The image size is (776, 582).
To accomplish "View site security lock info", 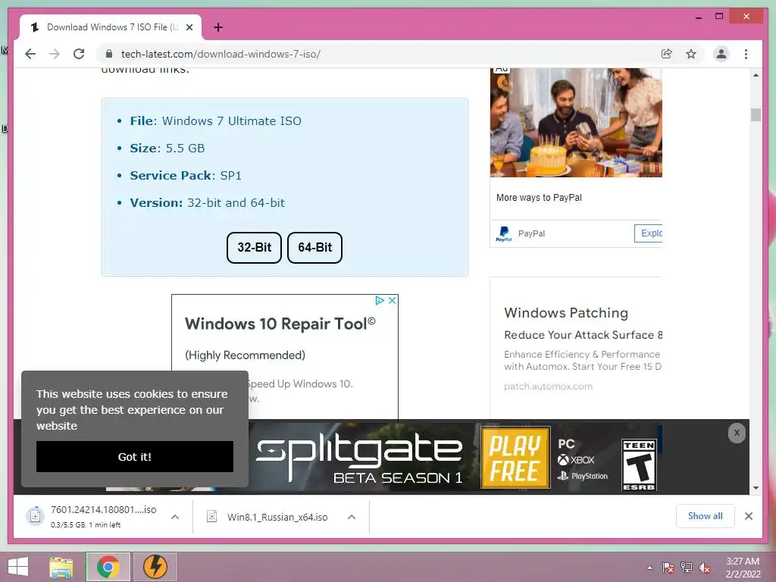I will pos(109,54).
